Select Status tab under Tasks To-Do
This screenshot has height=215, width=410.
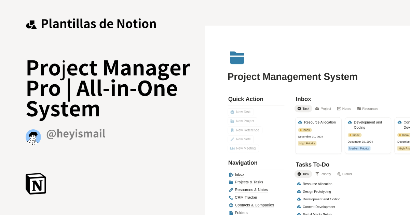pyautogui.click(x=344, y=174)
